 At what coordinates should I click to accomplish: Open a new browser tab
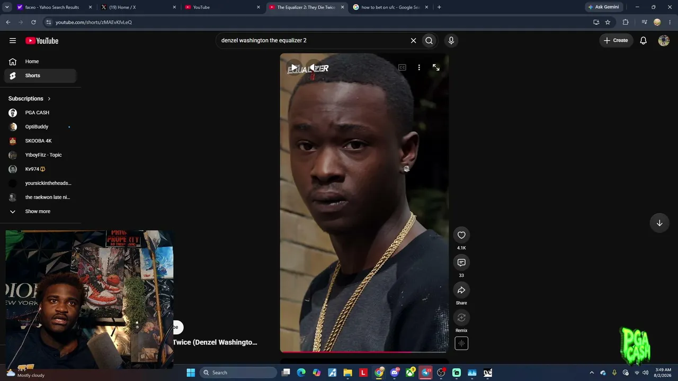[x=439, y=7]
